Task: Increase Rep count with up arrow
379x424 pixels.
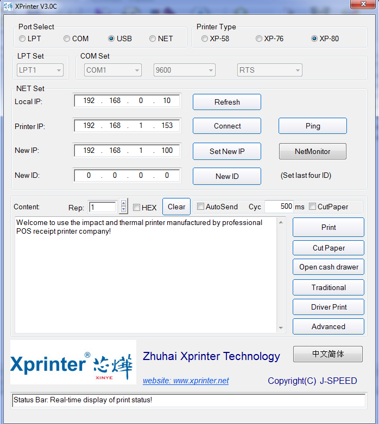Action: (x=123, y=203)
